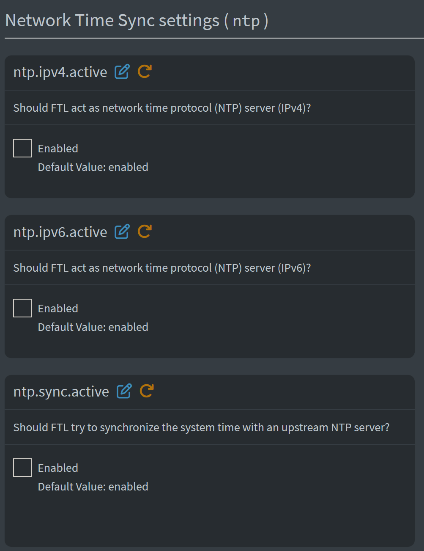The image size is (424, 551).
Task: Enable the ntp.ipv6.active checkbox
Action: pos(22,308)
